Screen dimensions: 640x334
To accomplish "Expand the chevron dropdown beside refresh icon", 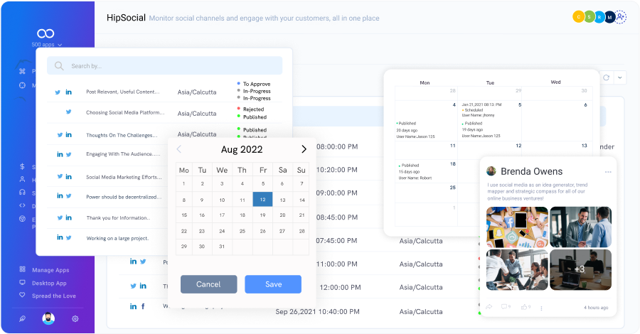I will (x=620, y=77).
